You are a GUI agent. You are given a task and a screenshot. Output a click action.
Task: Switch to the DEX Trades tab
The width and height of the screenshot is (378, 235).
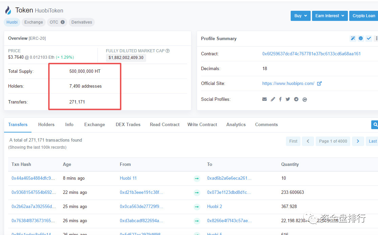pyautogui.click(x=128, y=124)
